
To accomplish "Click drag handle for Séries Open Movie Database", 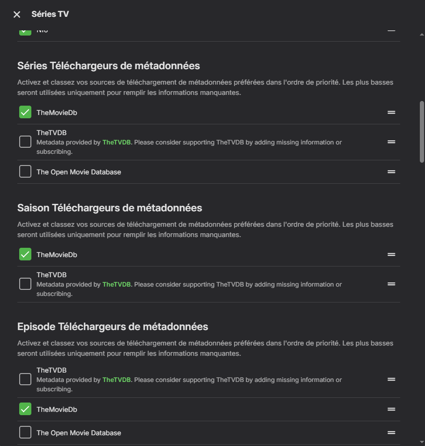I will point(391,172).
